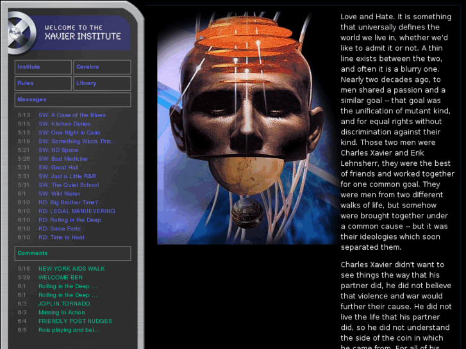This screenshot has height=349, width=466.
Task: Open message SW: Something Wicca This...
Action: (78, 142)
